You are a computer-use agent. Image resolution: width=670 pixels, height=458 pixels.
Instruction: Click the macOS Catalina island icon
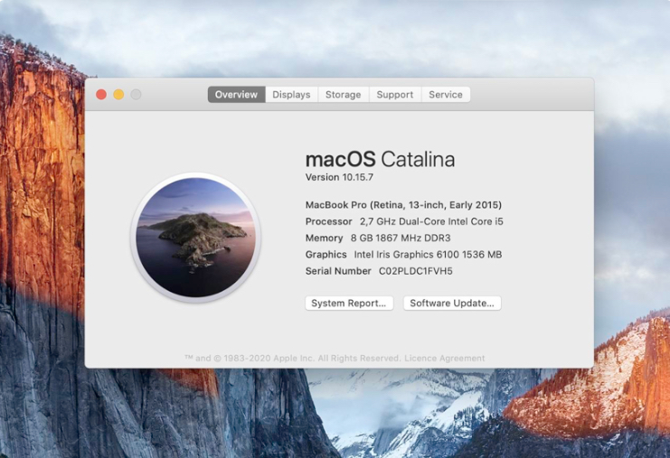pyautogui.click(x=195, y=238)
